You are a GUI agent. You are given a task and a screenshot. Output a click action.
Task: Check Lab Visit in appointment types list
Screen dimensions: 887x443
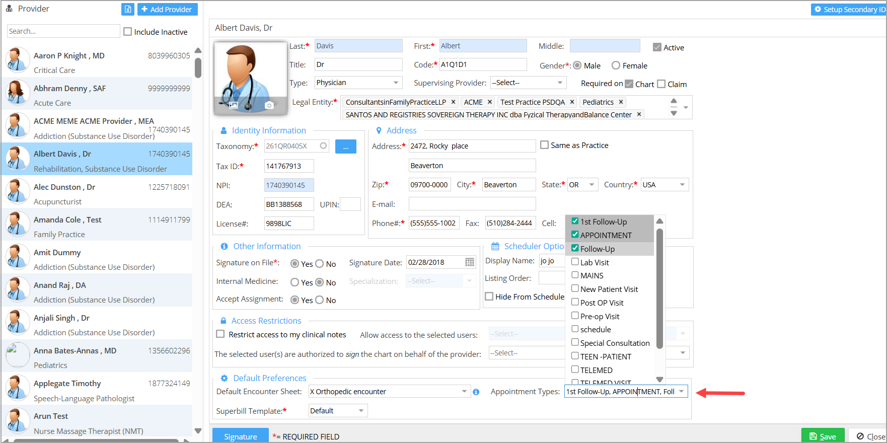pyautogui.click(x=575, y=262)
